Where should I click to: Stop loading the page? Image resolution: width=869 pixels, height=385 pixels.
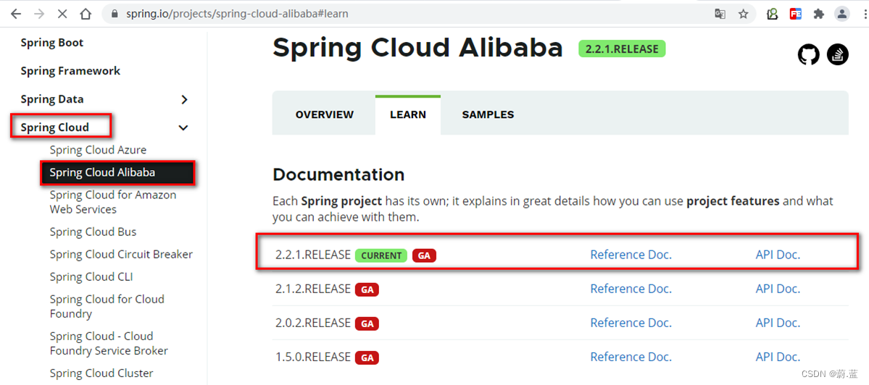pos(62,14)
